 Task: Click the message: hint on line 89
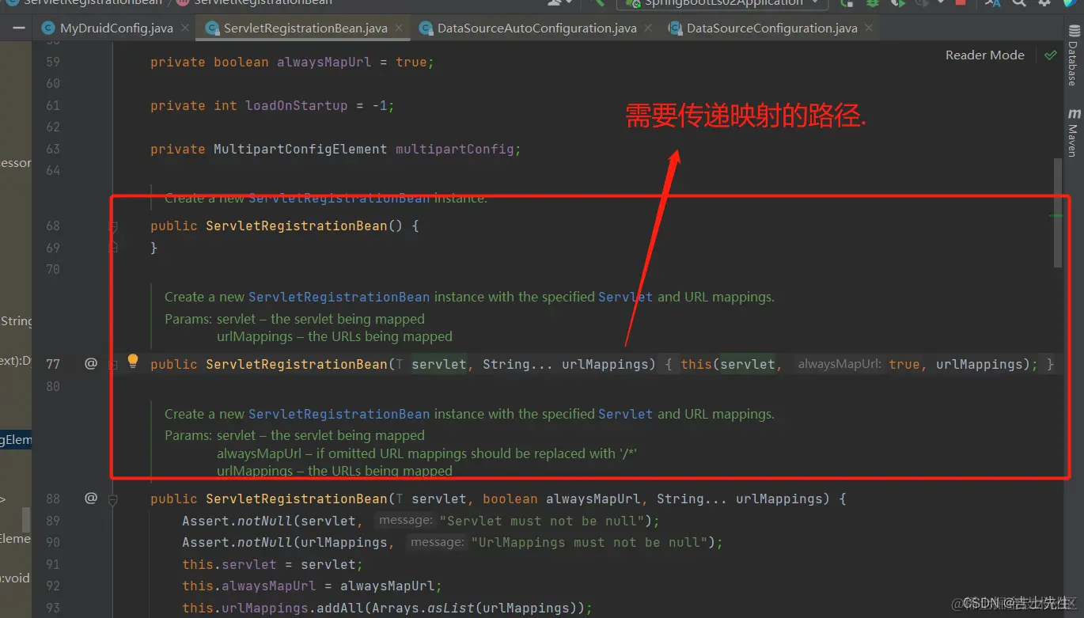(x=406, y=521)
